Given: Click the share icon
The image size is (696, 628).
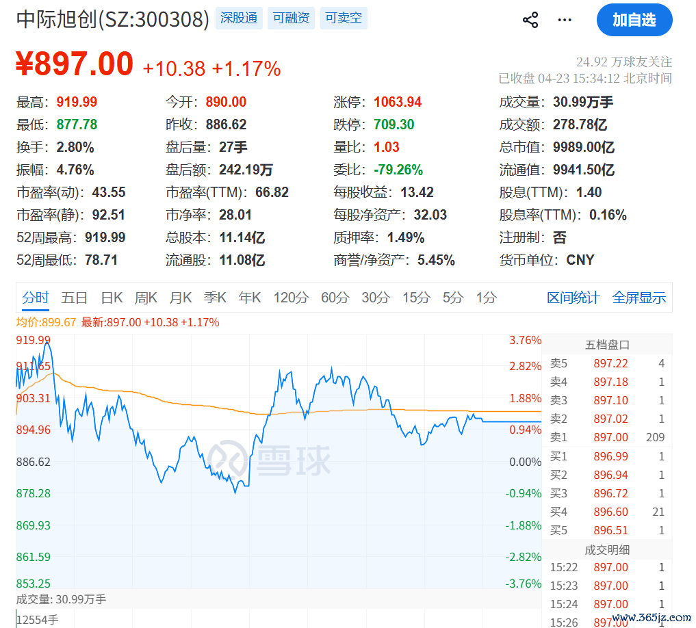Looking at the screenshot, I should pyautogui.click(x=530, y=20).
